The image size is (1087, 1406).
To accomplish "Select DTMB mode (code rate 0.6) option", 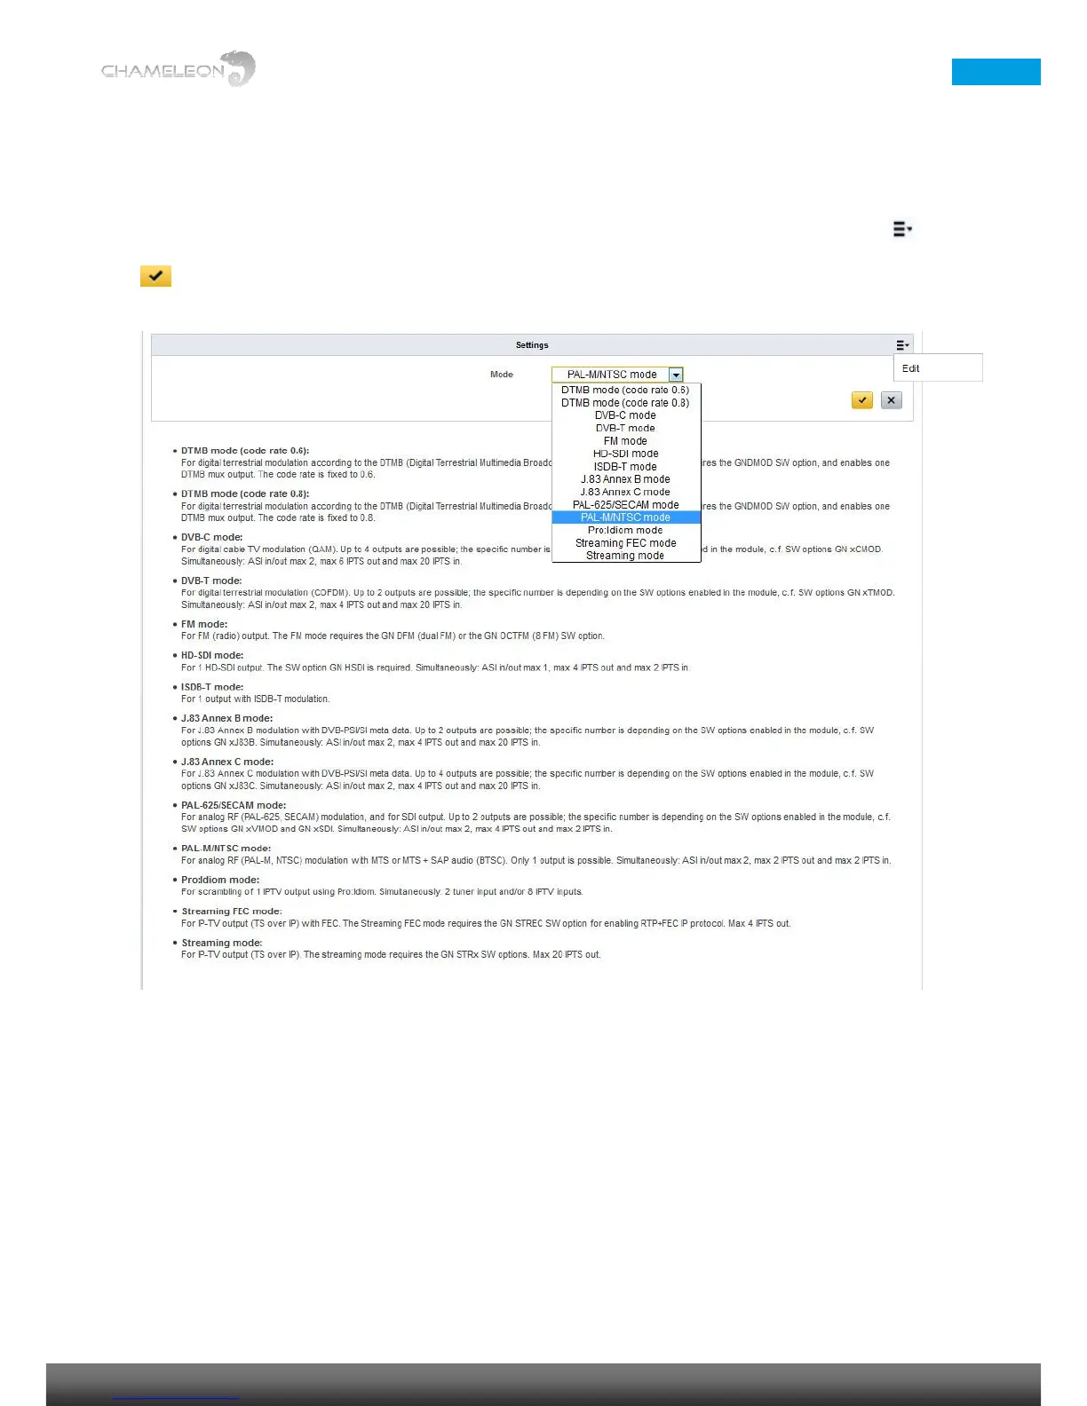I will coord(626,390).
